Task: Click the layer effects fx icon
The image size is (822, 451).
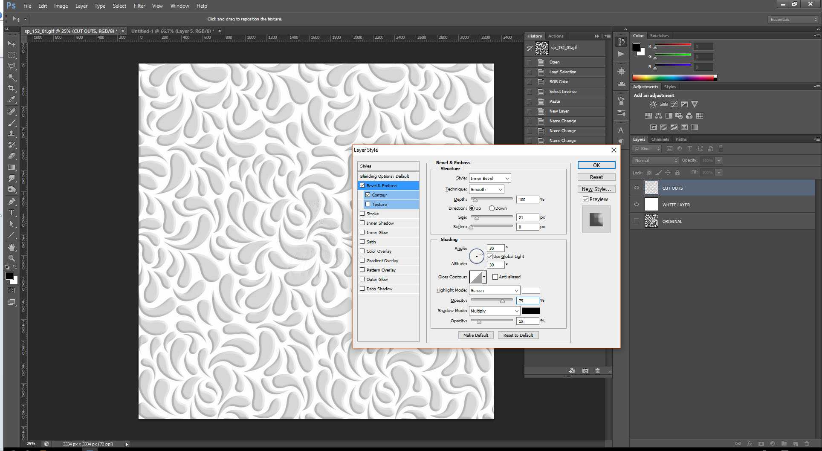Action: pos(750,444)
